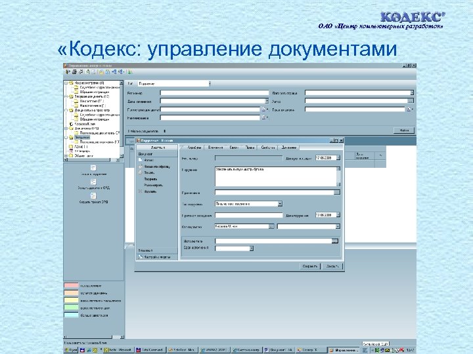The width and height of the screenshot is (473, 354).
Task: Click the wrench icon in main toolbar
Action: [x=81, y=72]
